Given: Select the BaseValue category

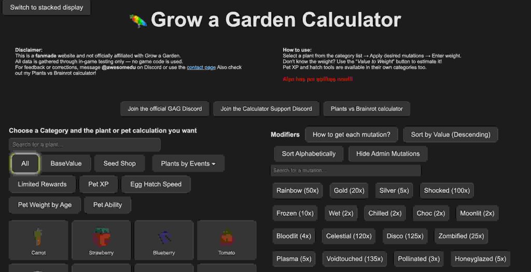Looking at the screenshot, I should click(x=66, y=163).
